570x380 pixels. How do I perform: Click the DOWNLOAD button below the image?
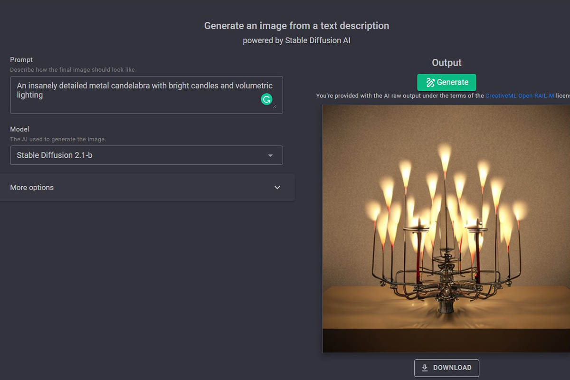coord(446,368)
